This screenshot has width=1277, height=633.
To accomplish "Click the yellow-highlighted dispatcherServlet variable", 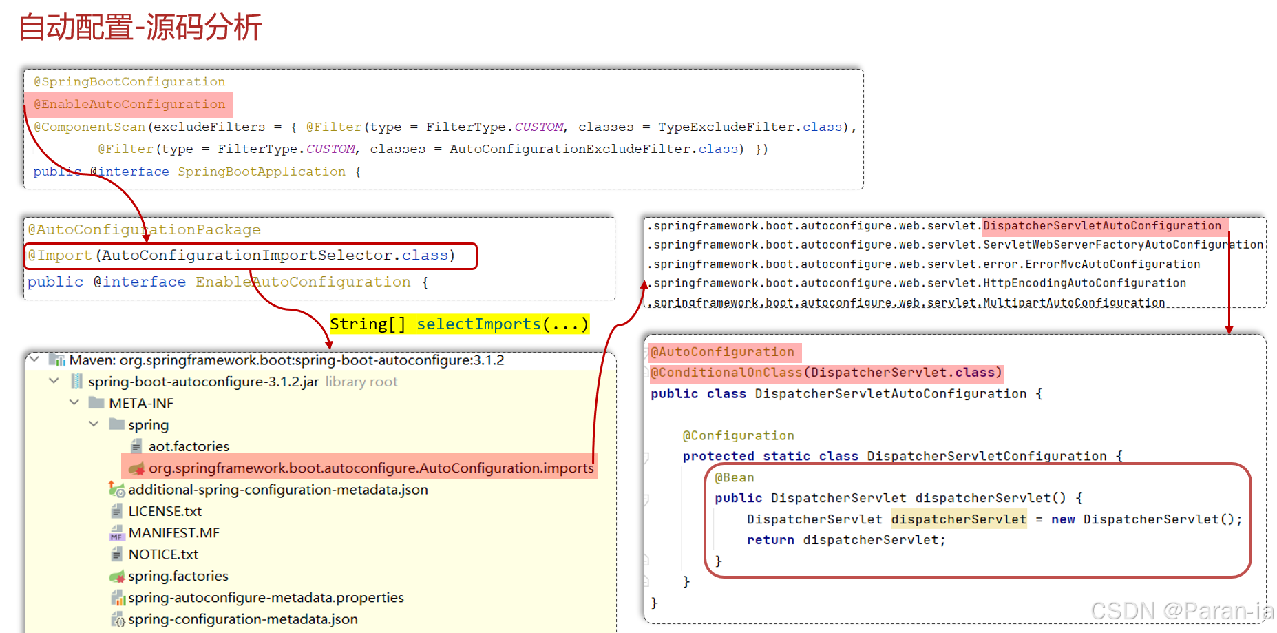I will coord(959,519).
